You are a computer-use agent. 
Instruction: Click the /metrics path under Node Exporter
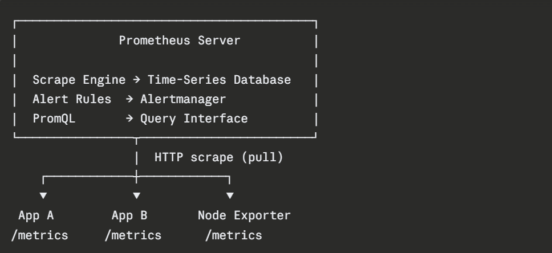pyautogui.click(x=234, y=235)
